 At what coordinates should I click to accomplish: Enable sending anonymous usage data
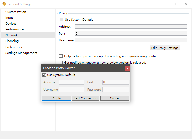click(x=61, y=56)
